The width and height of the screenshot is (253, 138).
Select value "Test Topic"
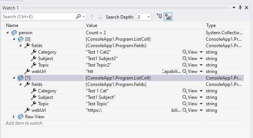tap(97, 104)
